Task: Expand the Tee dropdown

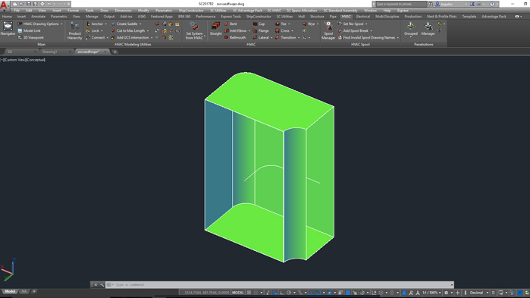Action: tap(289, 24)
